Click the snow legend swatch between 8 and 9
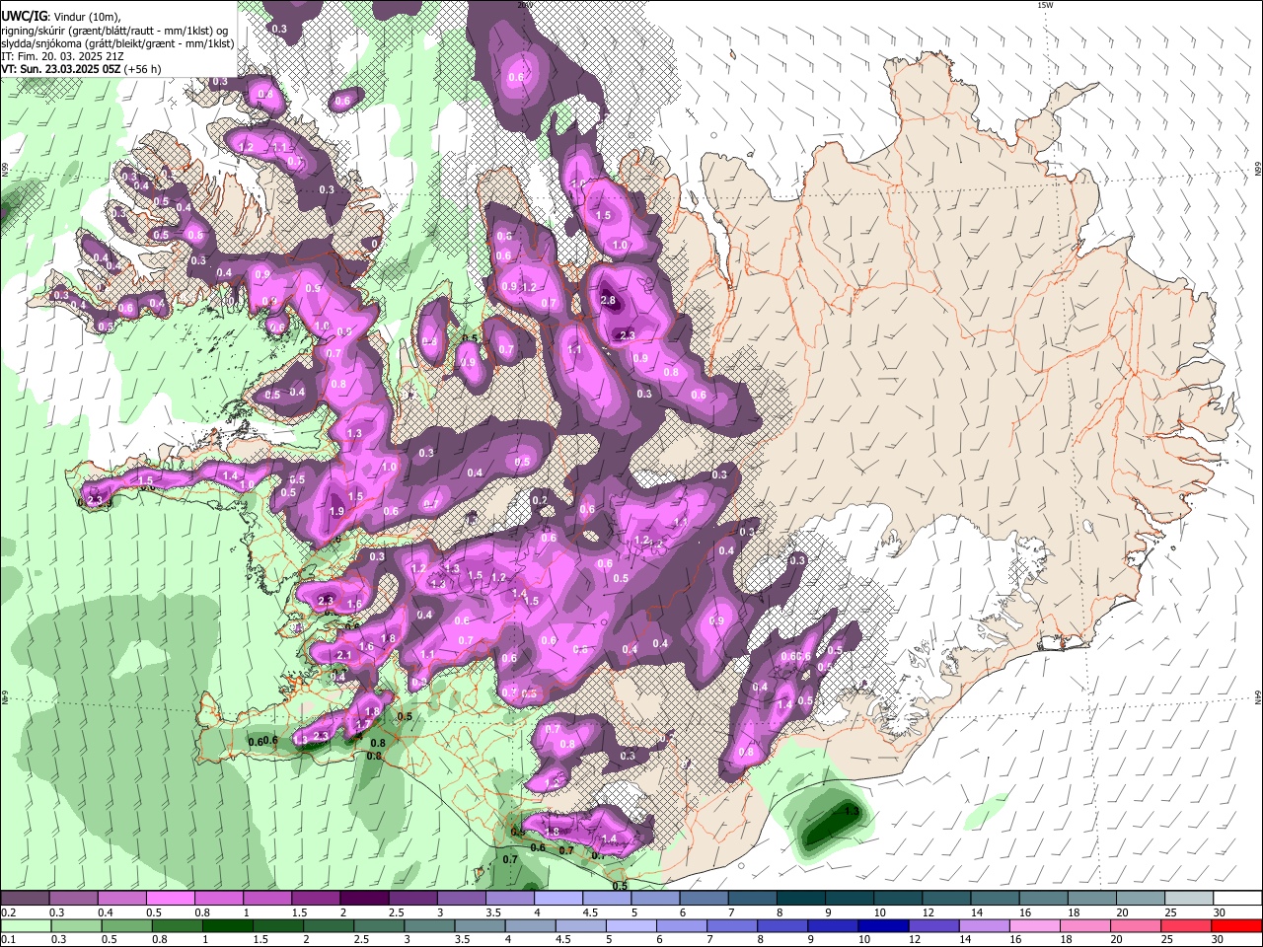Viewport: 1263px width, 947px height. (801, 899)
